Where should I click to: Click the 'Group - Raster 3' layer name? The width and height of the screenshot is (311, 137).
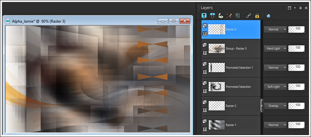click(236, 48)
